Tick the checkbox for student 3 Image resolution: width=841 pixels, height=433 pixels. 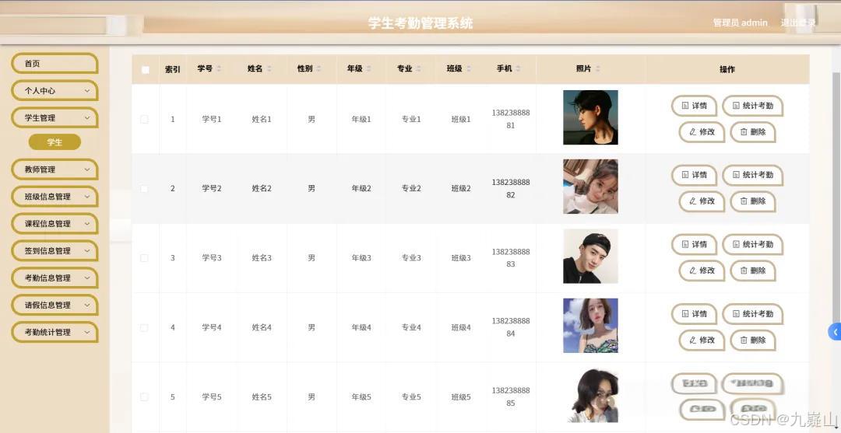(144, 258)
